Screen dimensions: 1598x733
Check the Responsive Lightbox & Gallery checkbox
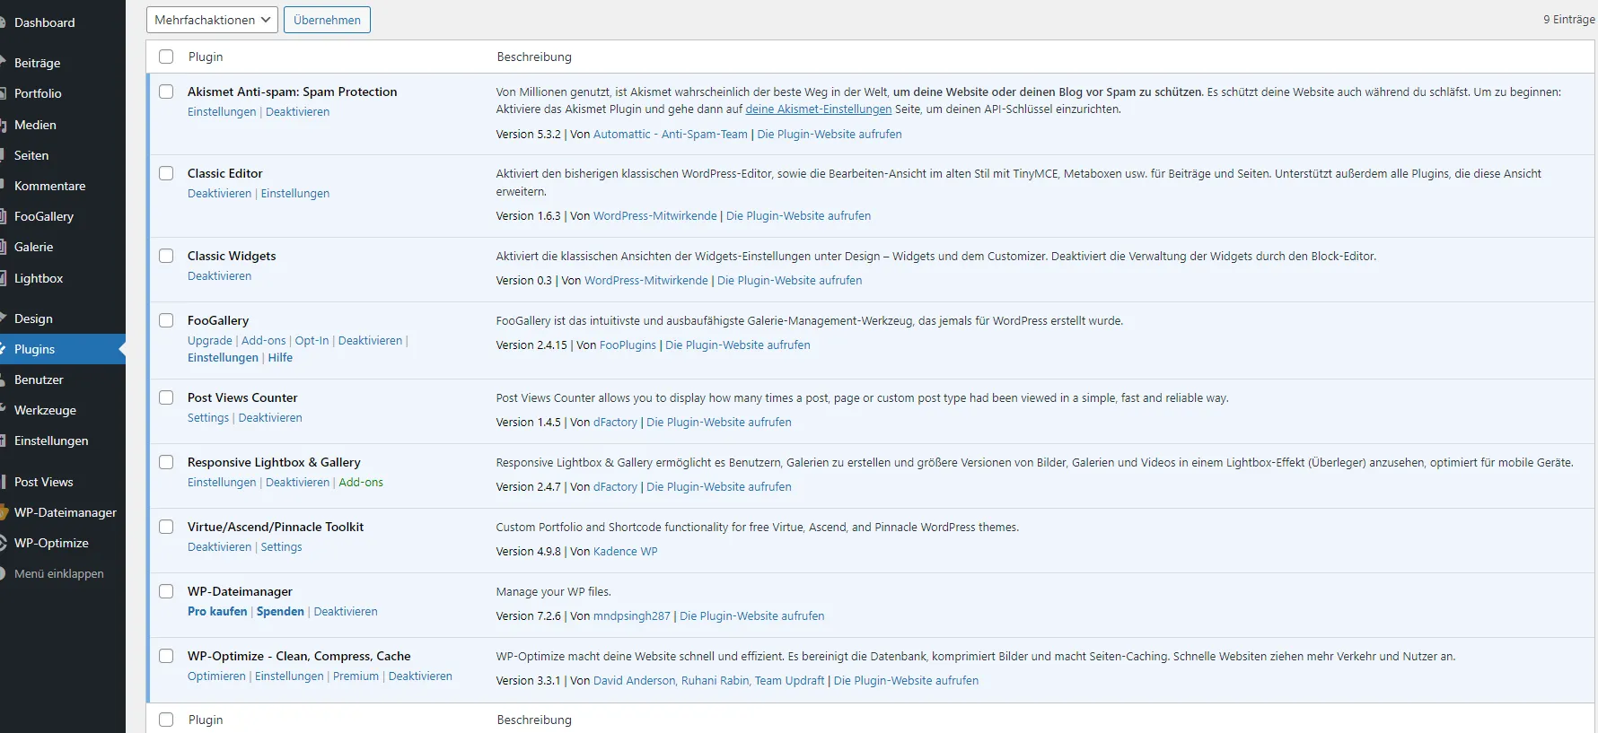(166, 462)
